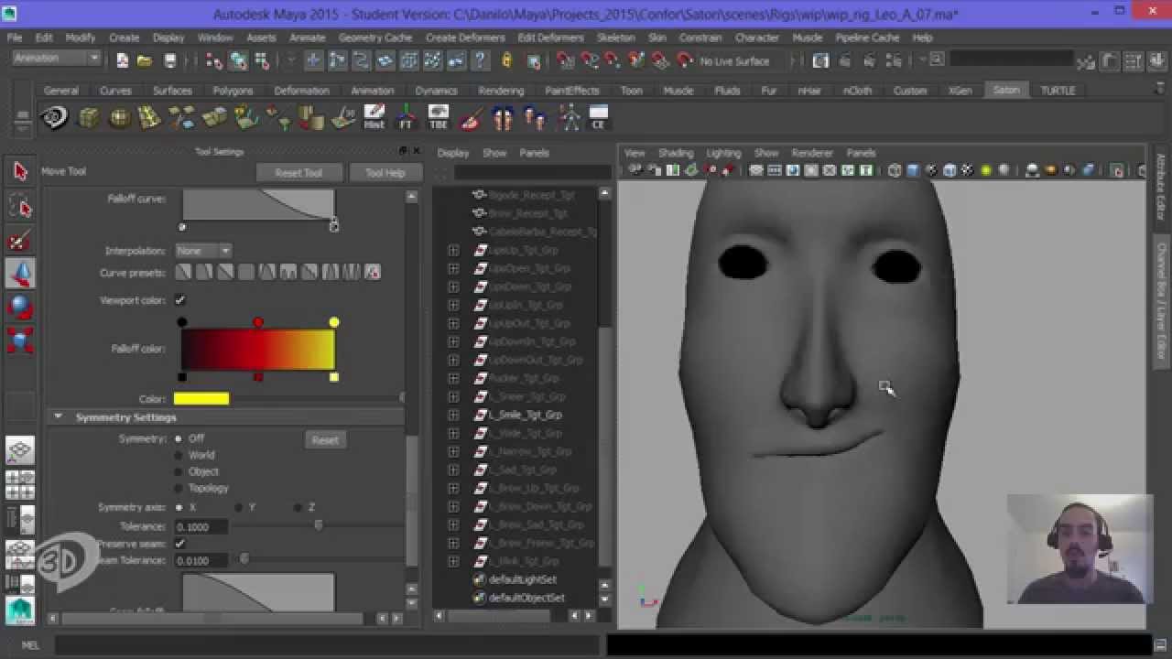This screenshot has width=1172, height=659.
Task: Select the Object symmetry option
Action: tap(178, 471)
